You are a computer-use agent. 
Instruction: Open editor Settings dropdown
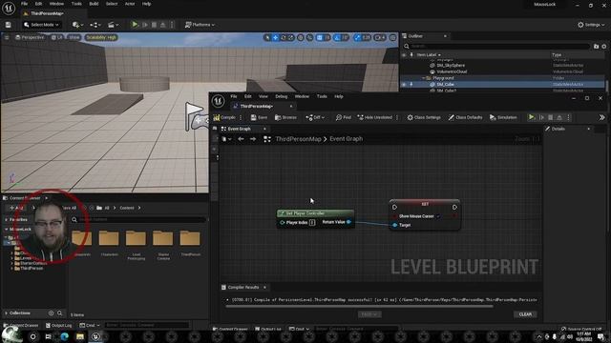[591, 25]
